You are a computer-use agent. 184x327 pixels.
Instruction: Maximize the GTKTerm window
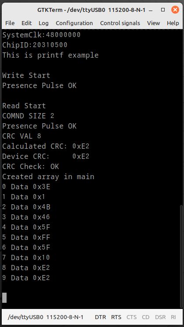163,10
